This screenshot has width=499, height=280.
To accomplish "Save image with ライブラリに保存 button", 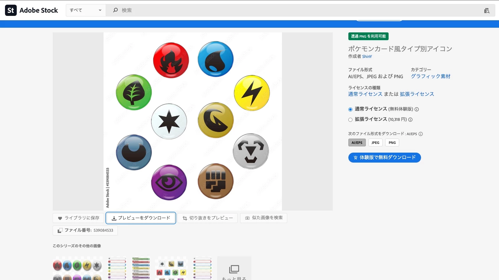I will (78, 218).
